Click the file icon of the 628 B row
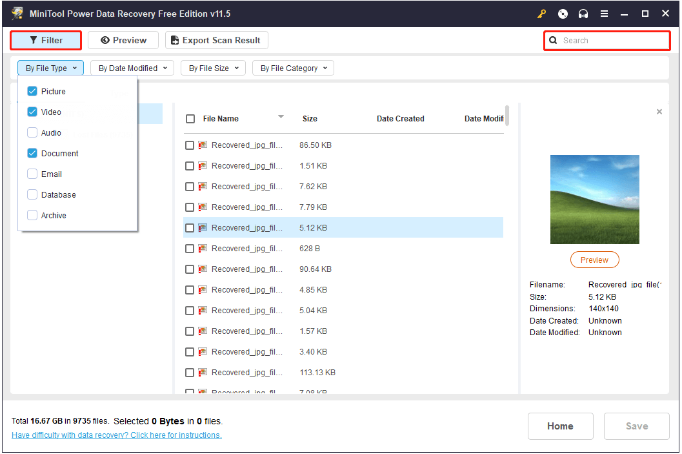Viewport: 682px width, 454px height. [x=203, y=249]
